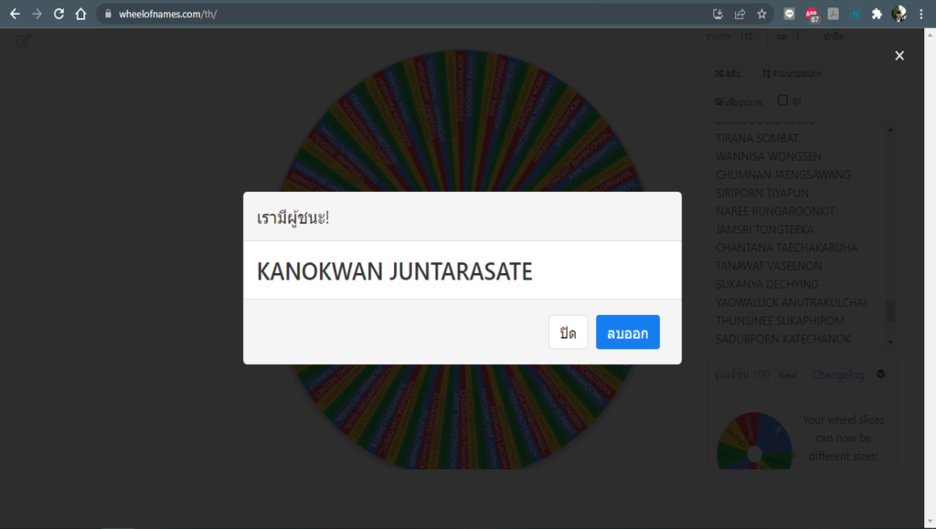Open the Adobe Acrobat PDF extension
This screenshot has width=936, height=529.
click(834, 14)
